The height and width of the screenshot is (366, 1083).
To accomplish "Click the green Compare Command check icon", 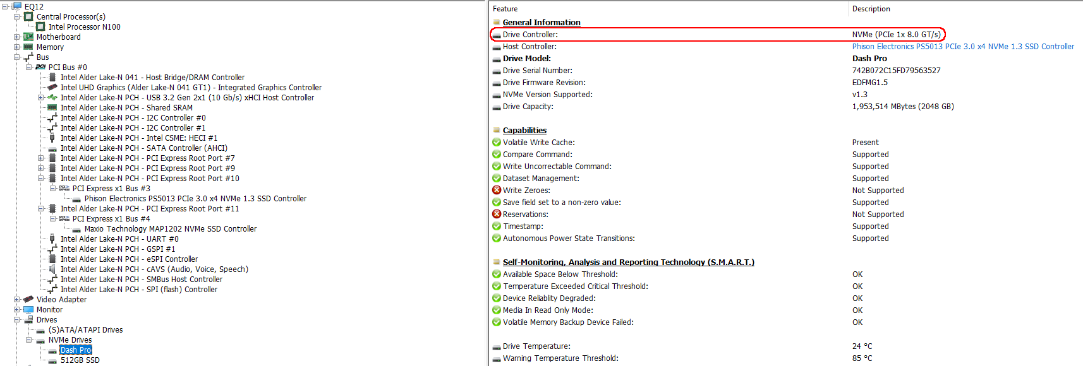I will coord(497,154).
